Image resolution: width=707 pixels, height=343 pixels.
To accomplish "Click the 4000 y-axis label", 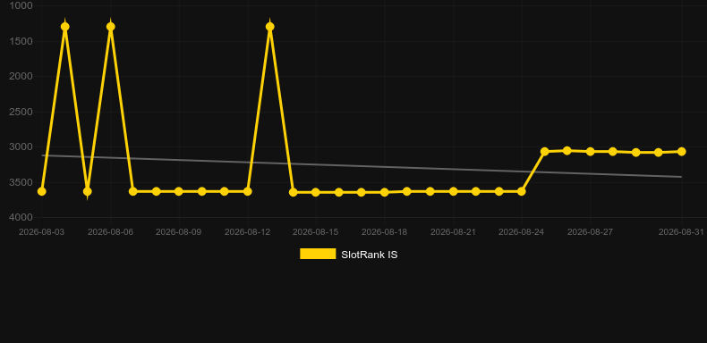I will click(21, 217).
